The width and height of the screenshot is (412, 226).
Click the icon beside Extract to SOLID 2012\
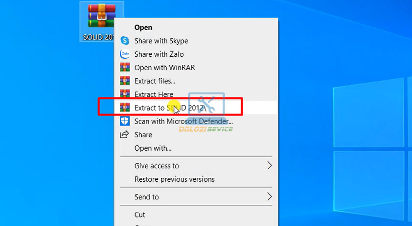pos(124,107)
